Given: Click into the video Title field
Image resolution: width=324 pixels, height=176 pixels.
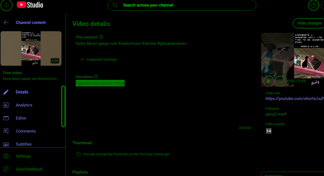Looking at the screenshot, I should 131,43.
